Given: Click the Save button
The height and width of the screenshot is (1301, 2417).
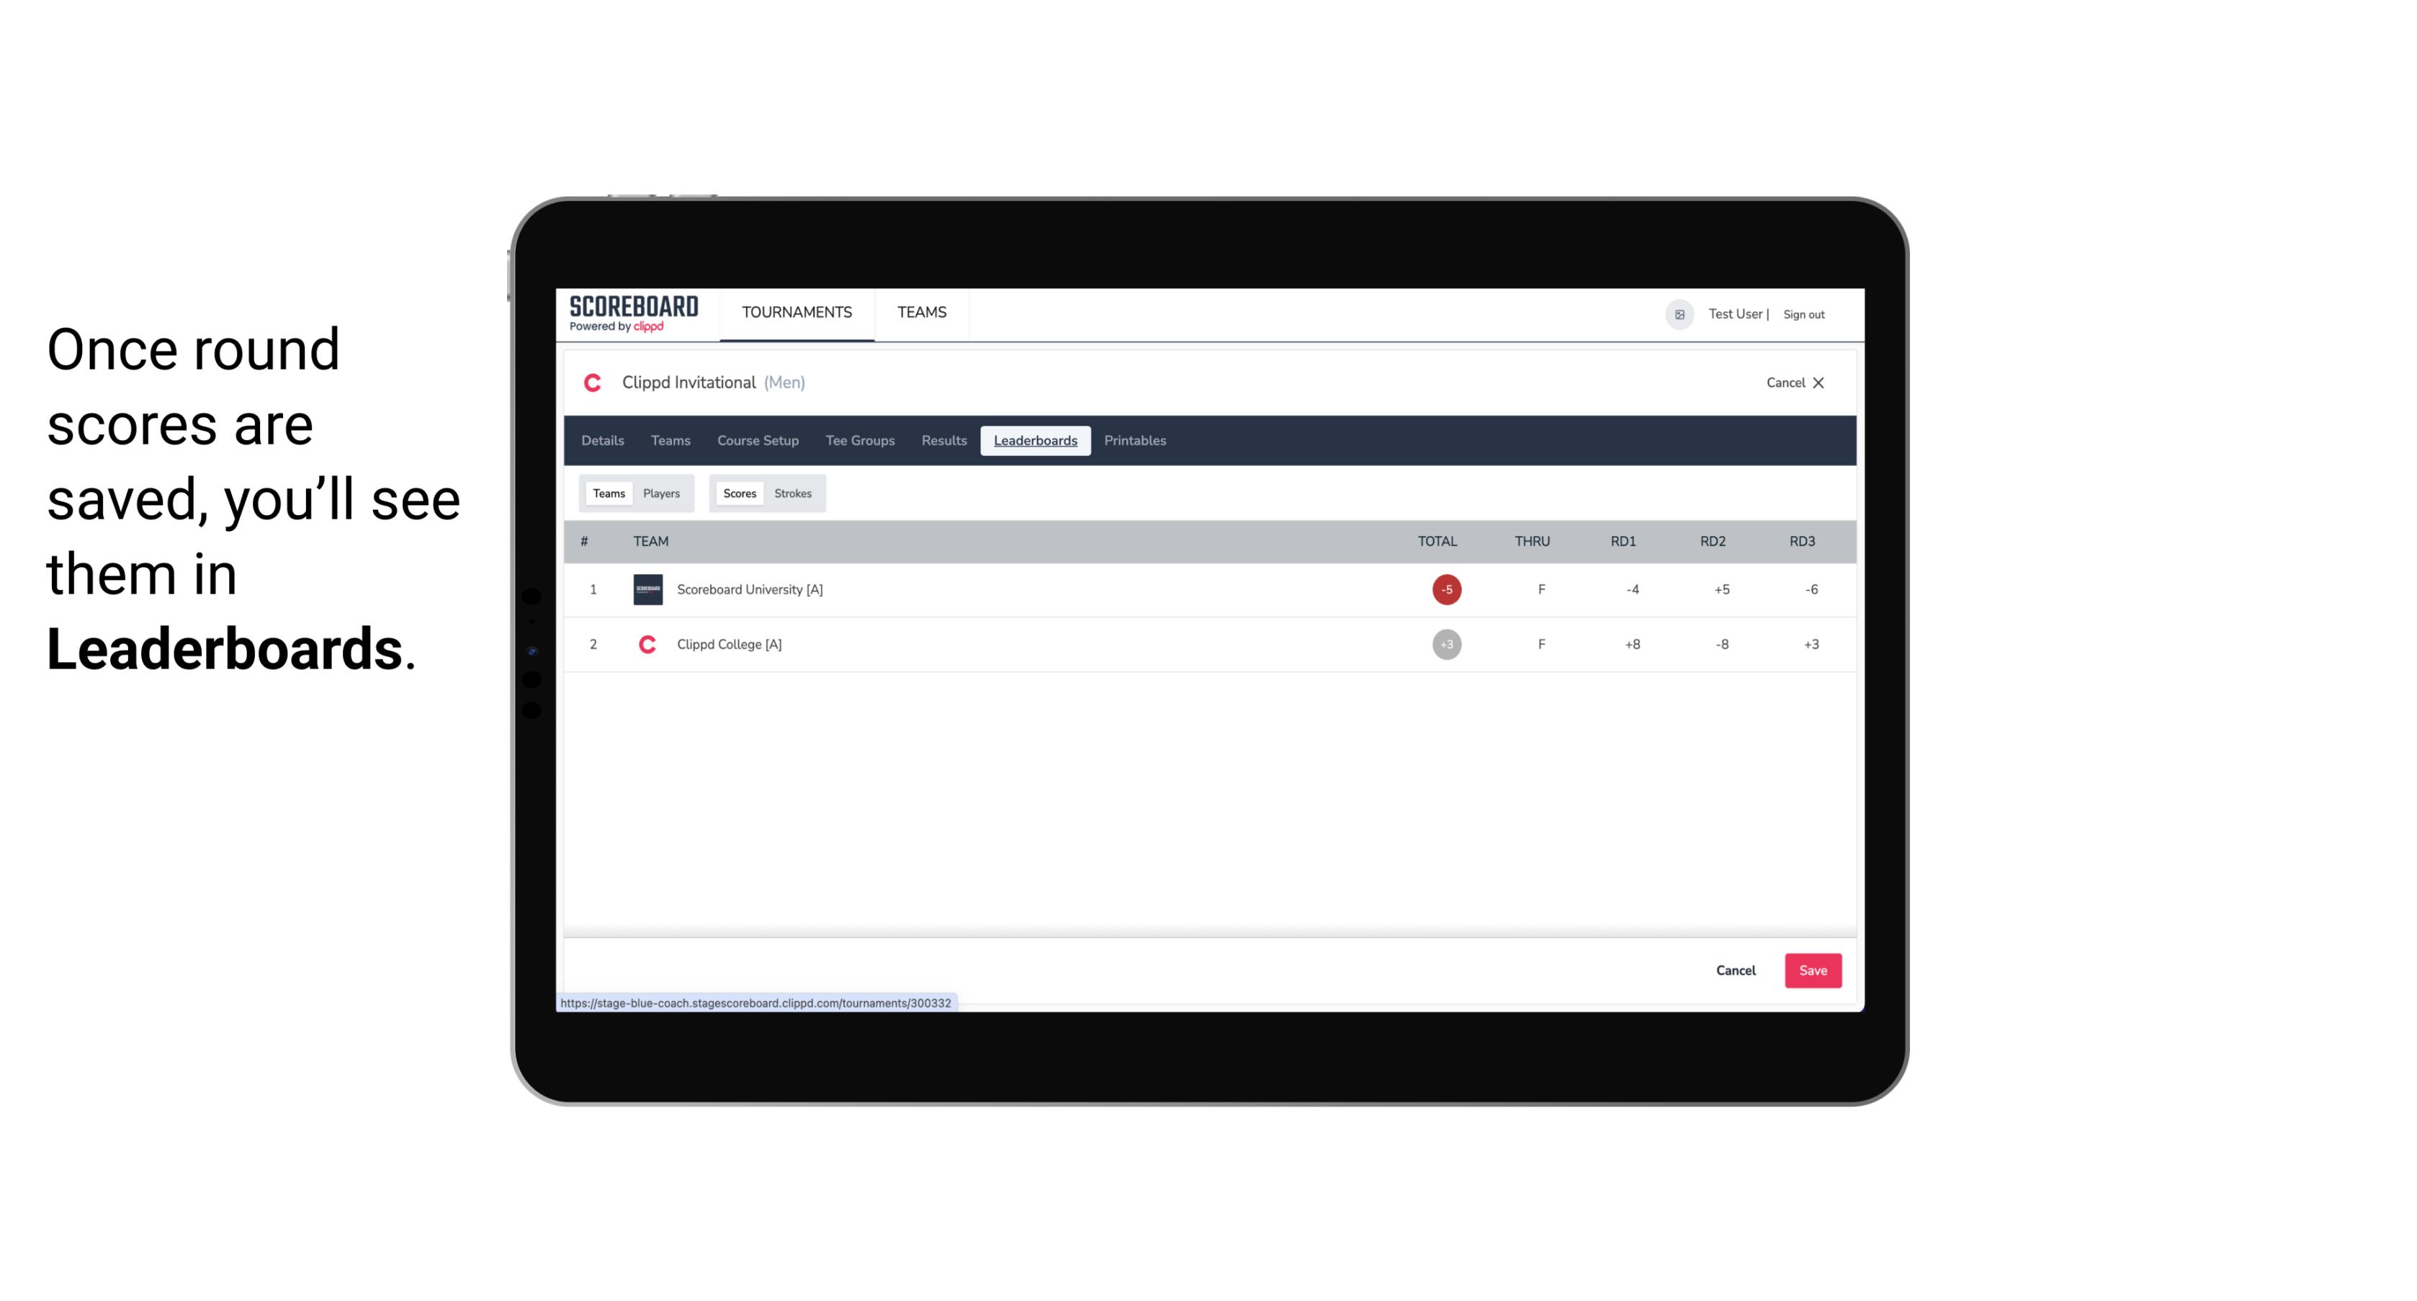Looking at the screenshot, I should point(1810,970).
